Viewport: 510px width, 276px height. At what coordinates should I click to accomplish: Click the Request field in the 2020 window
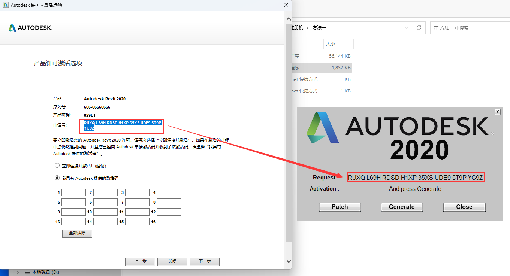(416, 178)
